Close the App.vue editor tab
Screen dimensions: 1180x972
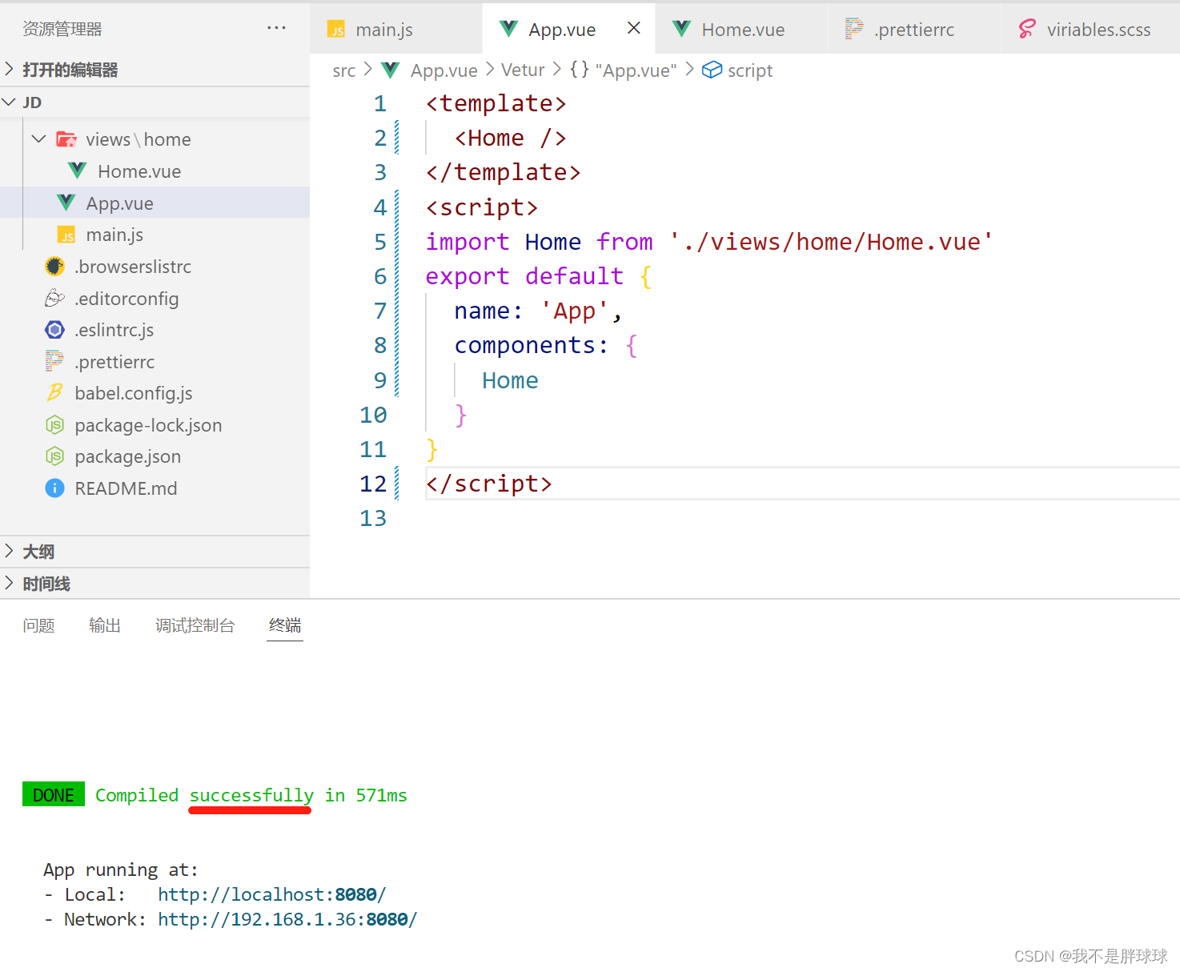point(633,28)
